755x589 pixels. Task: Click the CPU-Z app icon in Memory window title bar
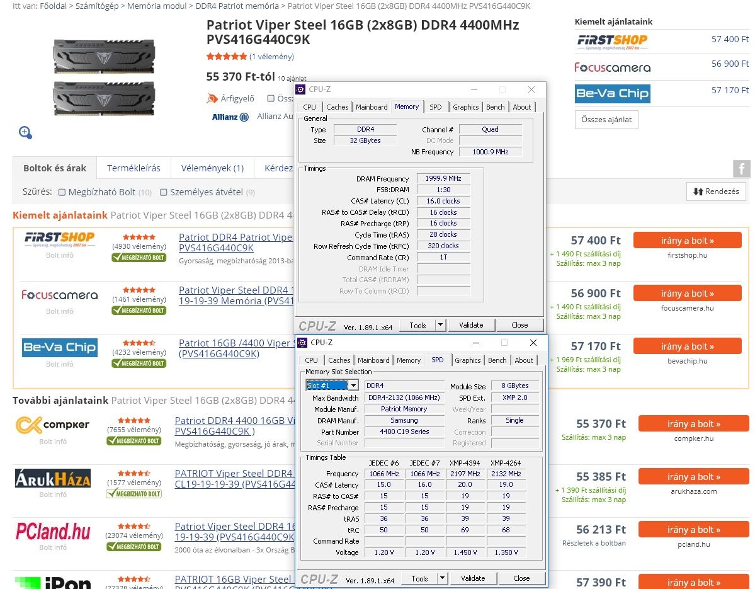point(300,89)
